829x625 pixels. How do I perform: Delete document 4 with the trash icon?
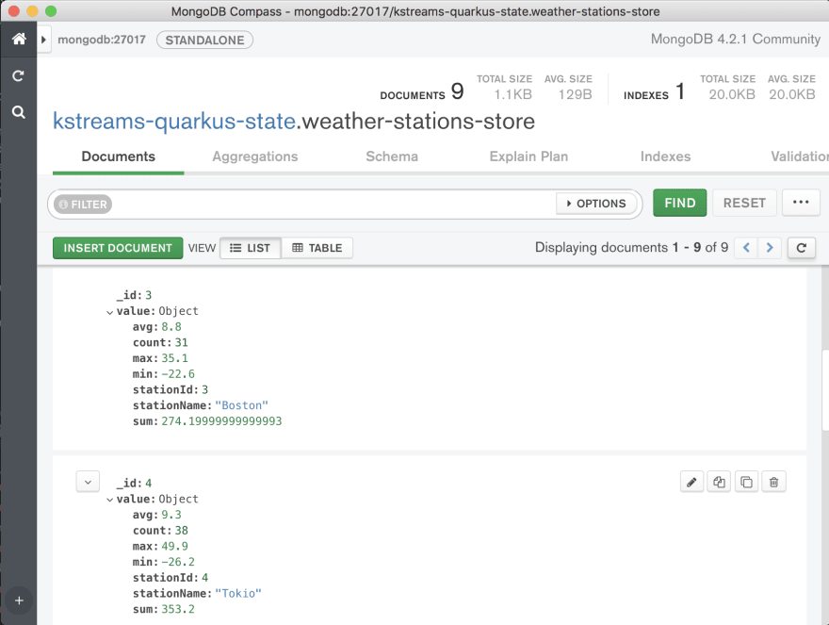click(x=774, y=482)
